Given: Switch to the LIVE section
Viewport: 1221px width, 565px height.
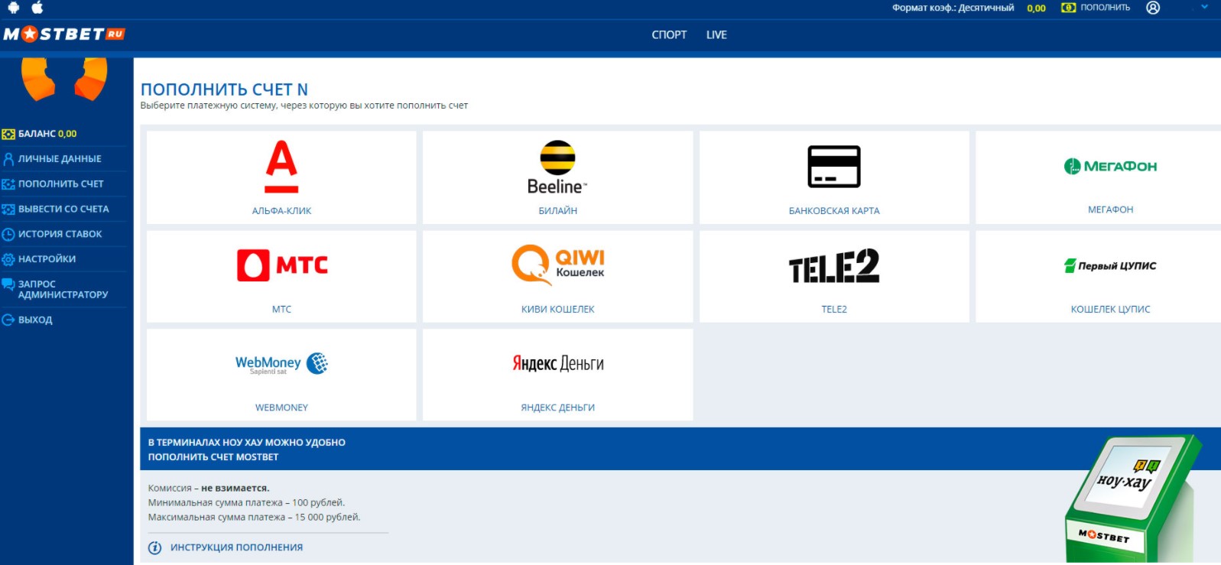Looking at the screenshot, I should (716, 35).
